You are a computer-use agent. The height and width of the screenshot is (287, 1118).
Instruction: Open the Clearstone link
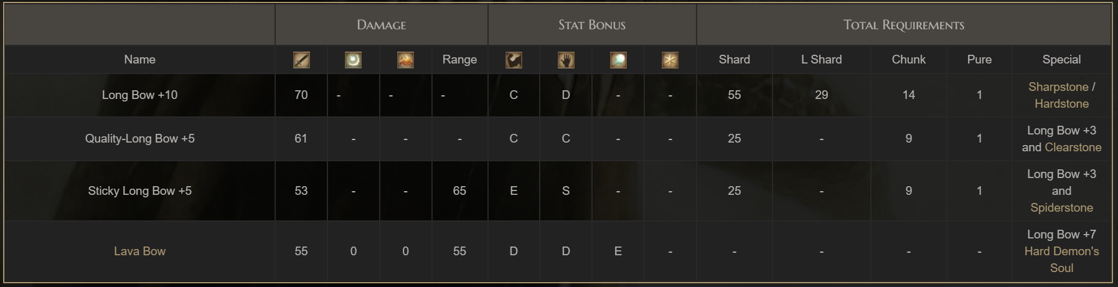[1073, 148]
